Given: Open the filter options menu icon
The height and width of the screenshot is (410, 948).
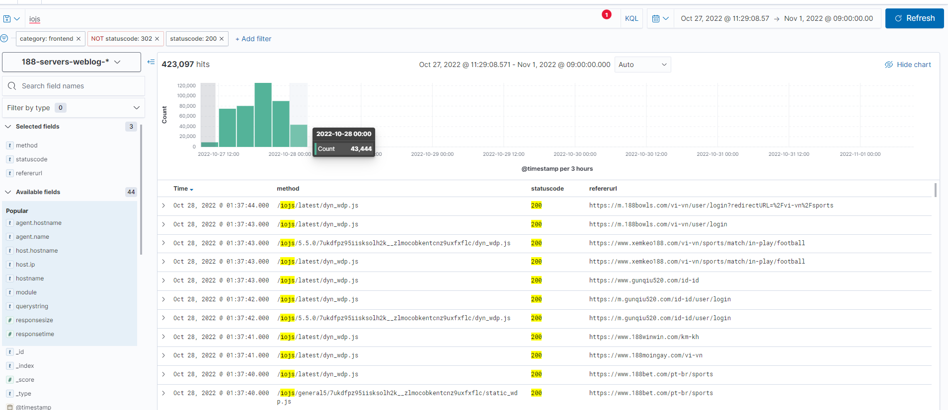Looking at the screenshot, I should [4, 38].
